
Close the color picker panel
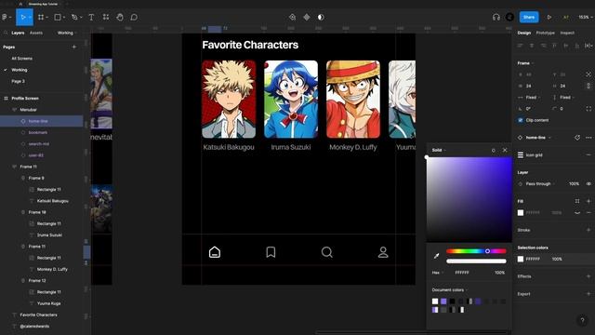click(505, 150)
